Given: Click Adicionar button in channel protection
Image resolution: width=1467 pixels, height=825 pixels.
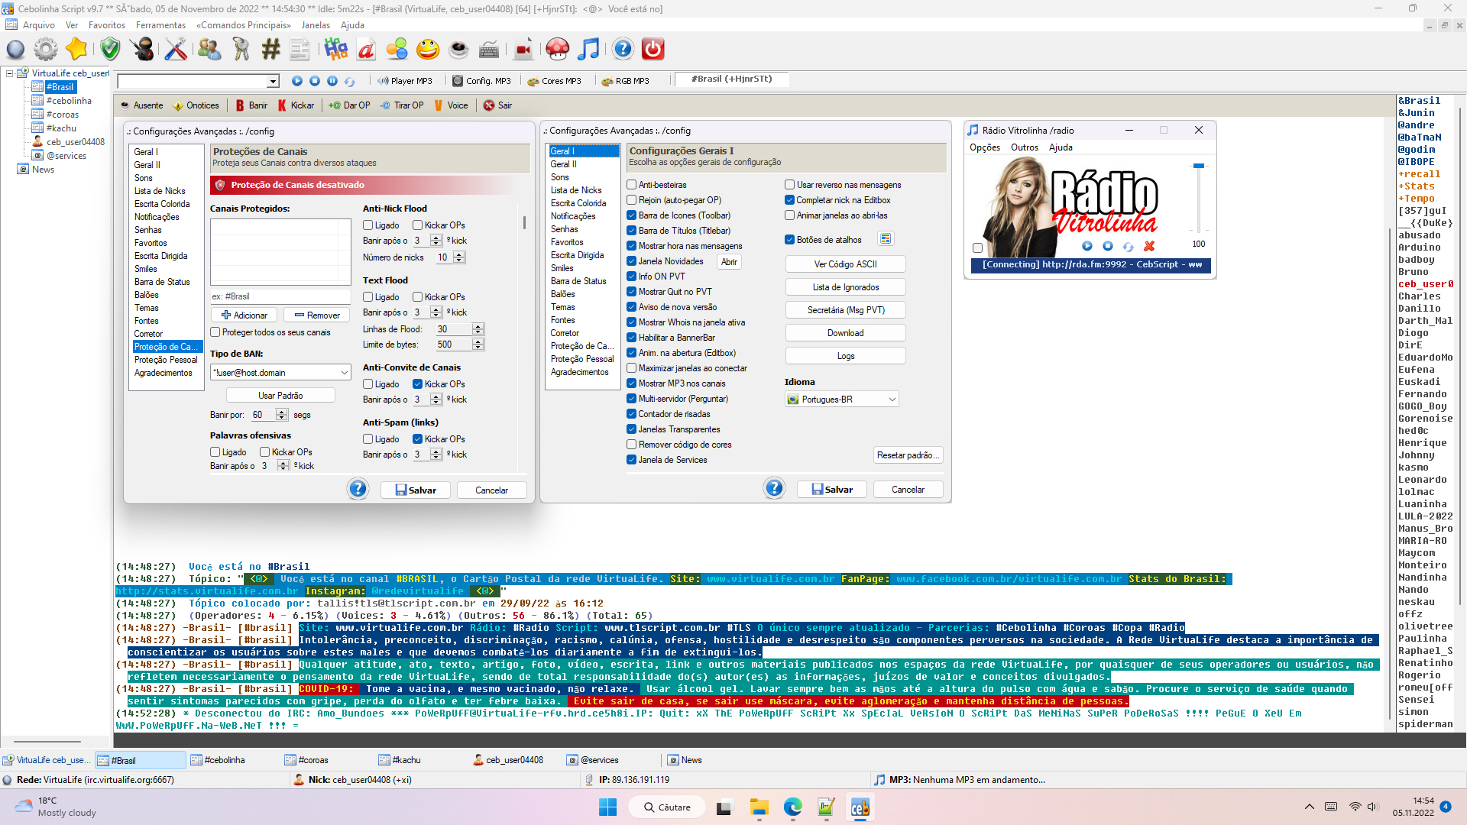Looking at the screenshot, I should [244, 315].
